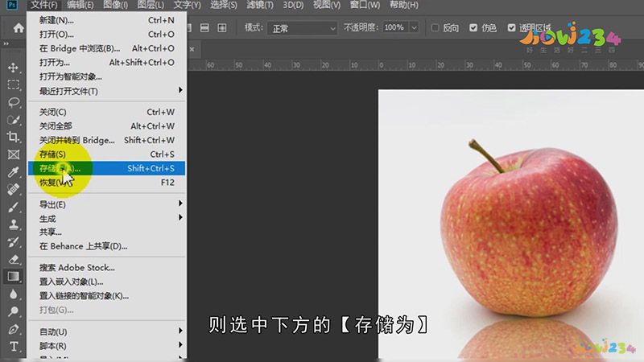Open the 编辑(E) menu
The width and height of the screenshot is (644, 362).
80,5
